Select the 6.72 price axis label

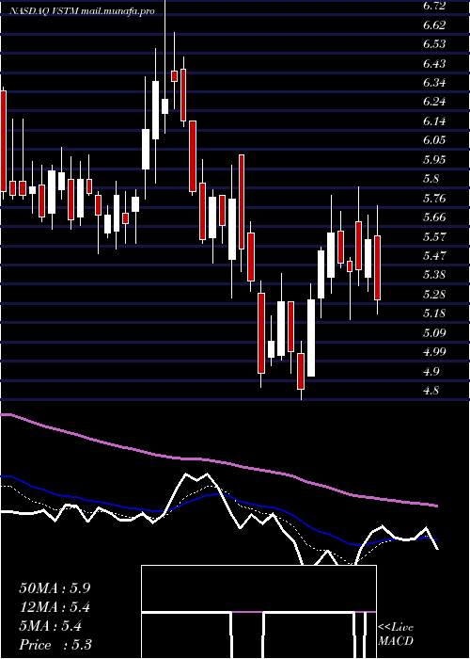434,6
